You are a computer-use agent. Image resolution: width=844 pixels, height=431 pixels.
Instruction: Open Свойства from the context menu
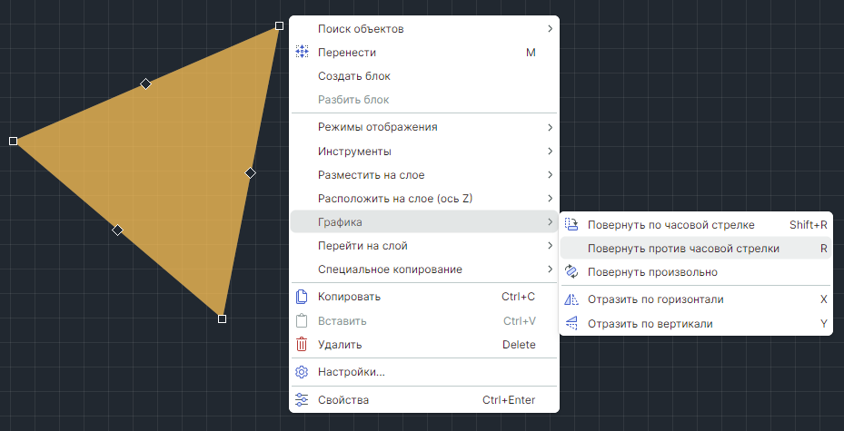coord(424,400)
